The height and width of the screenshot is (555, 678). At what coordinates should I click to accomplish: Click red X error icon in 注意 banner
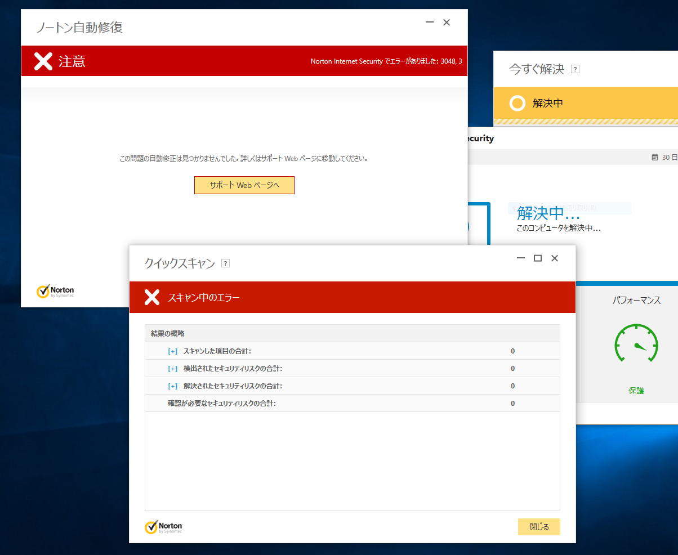click(43, 61)
